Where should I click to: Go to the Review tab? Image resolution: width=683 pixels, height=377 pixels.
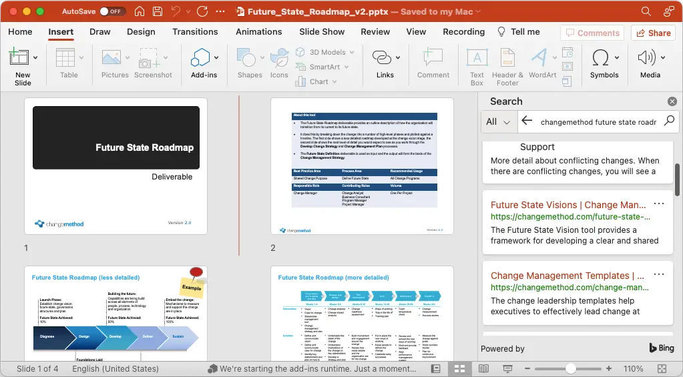375,32
